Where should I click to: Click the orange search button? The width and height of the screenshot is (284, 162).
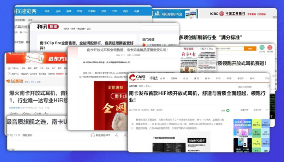250,49
